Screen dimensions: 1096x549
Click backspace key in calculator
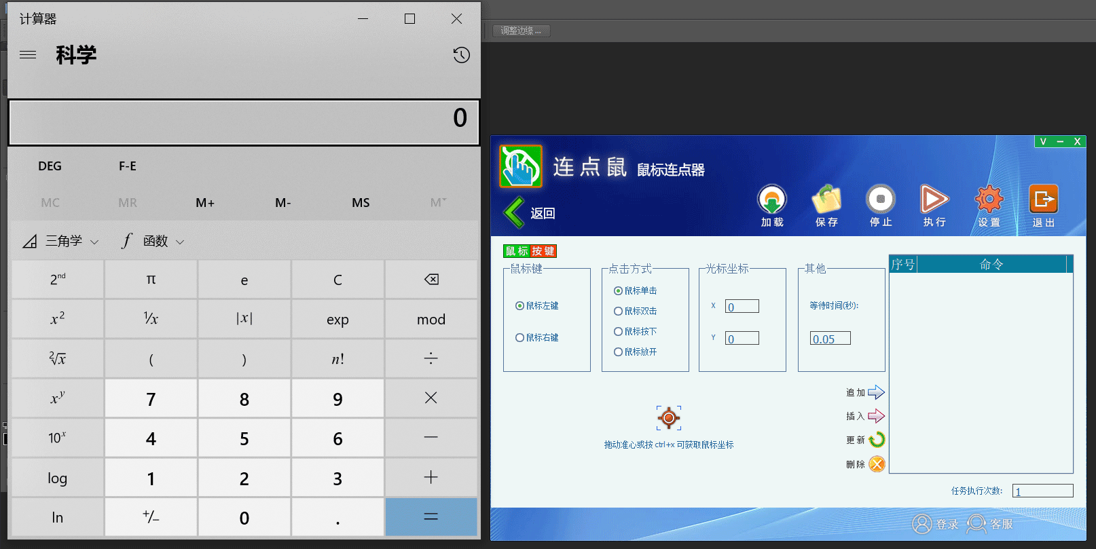point(431,280)
